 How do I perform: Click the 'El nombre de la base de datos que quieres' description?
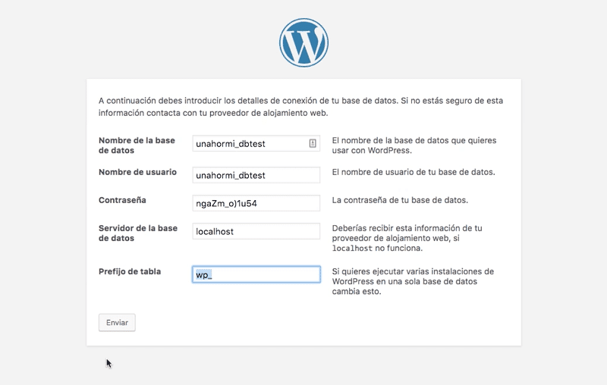pyautogui.click(x=414, y=146)
